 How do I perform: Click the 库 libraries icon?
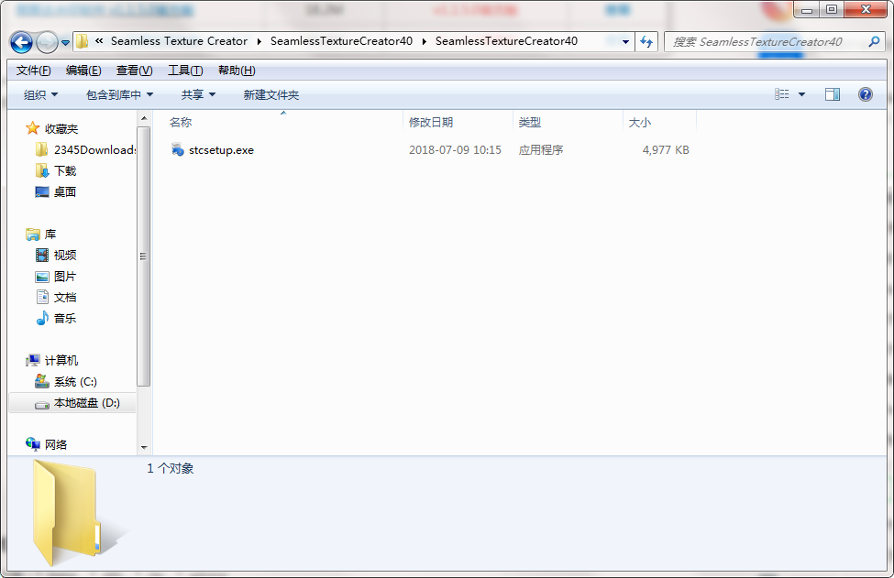pyautogui.click(x=32, y=234)
